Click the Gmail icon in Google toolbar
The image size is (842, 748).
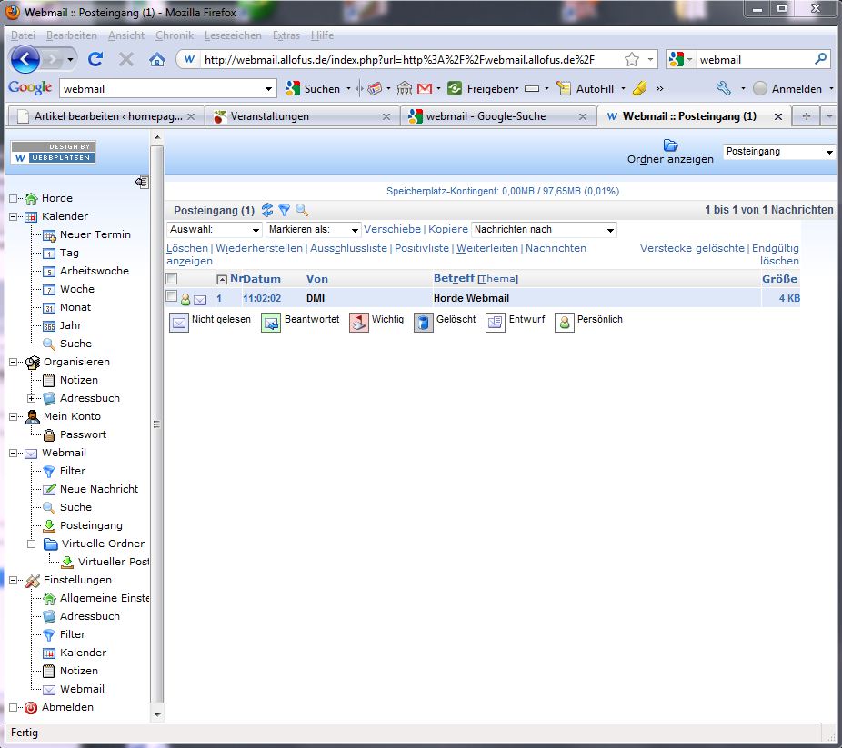pyautogui.click(x=425, y=88)
